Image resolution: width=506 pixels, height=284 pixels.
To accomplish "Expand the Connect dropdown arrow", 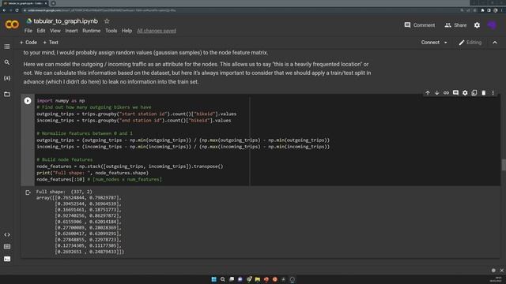I will click(x=446, y=43).
